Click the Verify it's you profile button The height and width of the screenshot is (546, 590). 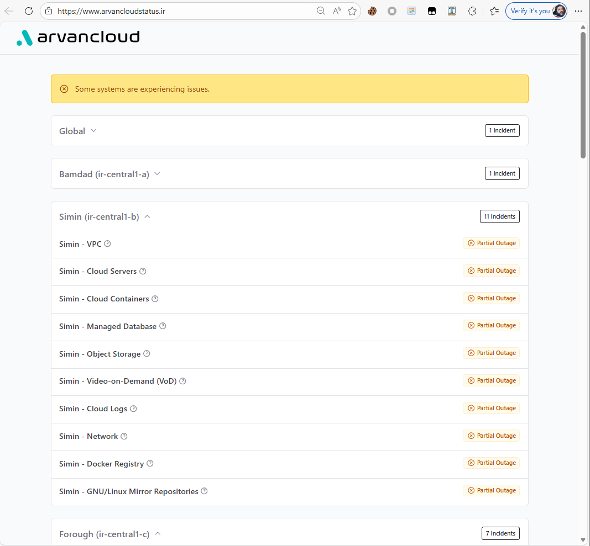pyautogui.click(x=536, y=11)
